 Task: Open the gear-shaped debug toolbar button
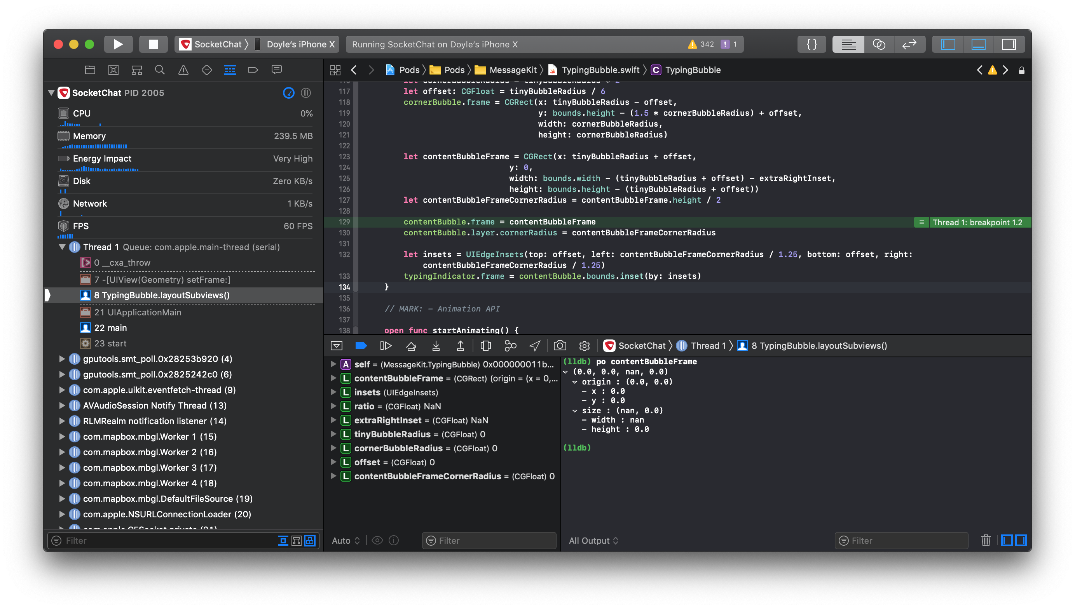pos(584,346)
